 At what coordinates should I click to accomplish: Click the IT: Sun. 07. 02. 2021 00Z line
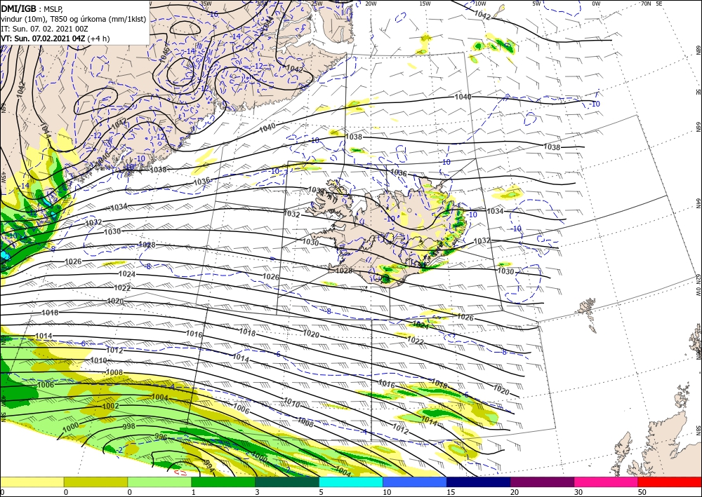tap(44, 29)
